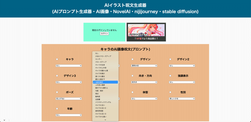Select the 動角度 option
The width and height of the screenshot is (251, 122).
click(x=105, y=97)
